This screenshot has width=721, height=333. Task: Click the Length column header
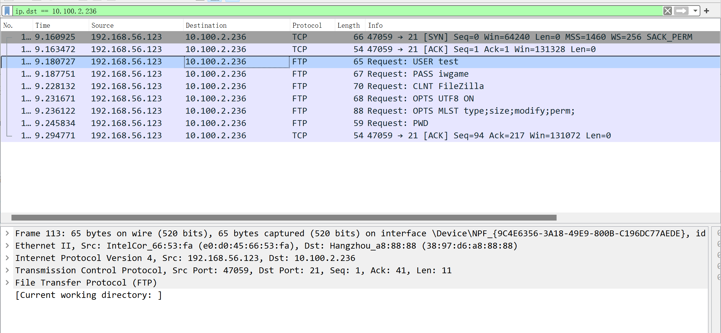pyautogui.click(x=348, y=26)
